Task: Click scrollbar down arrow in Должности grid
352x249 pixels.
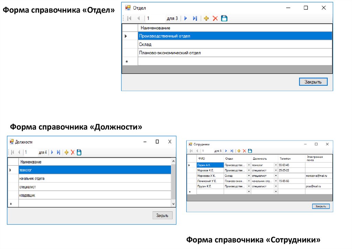Action: point(173,204)
